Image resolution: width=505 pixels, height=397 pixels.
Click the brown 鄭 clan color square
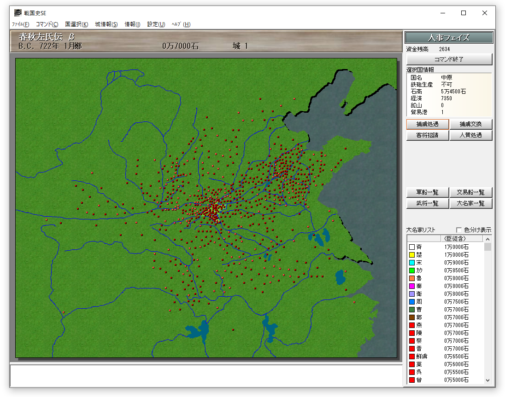click(x=412, y=317)
